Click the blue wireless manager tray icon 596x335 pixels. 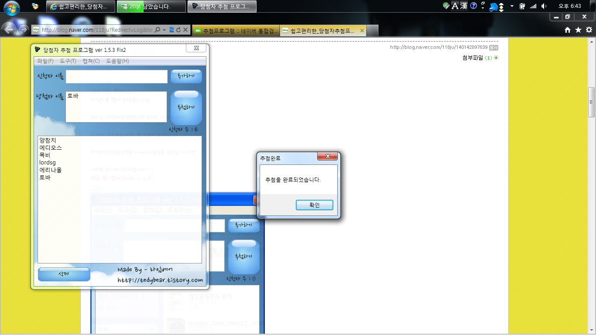[x=494, y=7]
